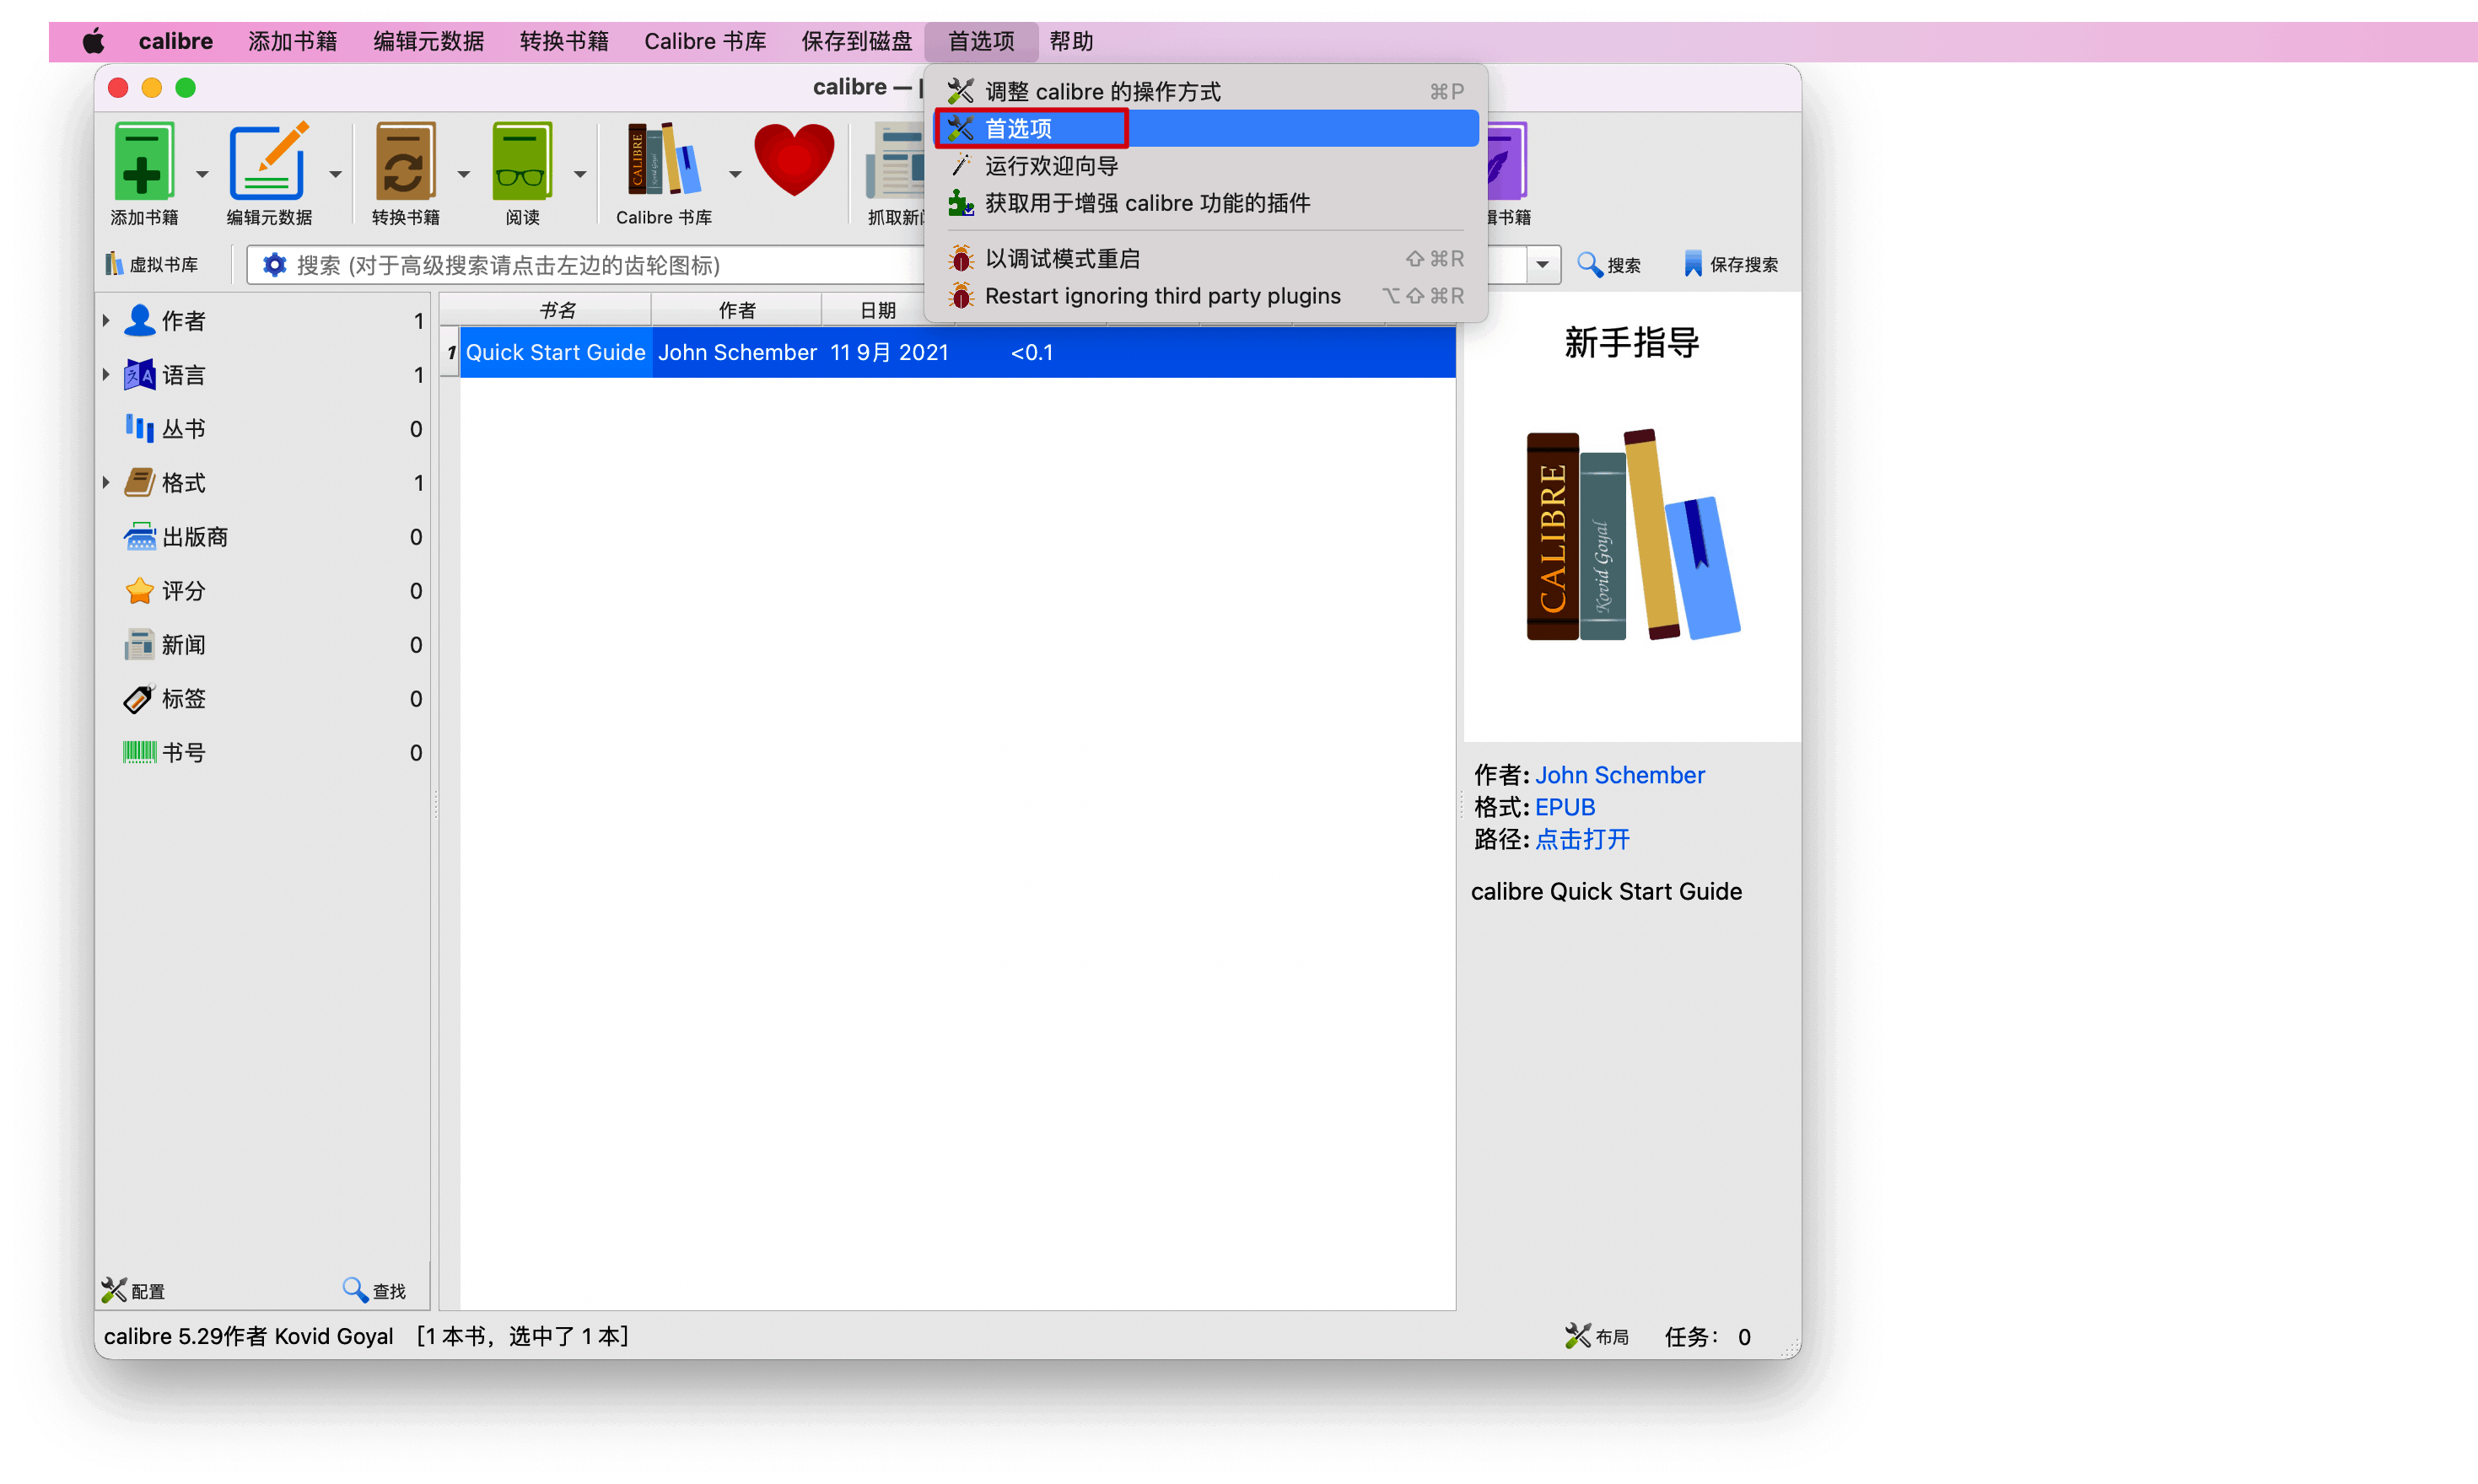2478x1484 pixels.
Task: Click the Save search bookmark button
Action: point(1731,264)
